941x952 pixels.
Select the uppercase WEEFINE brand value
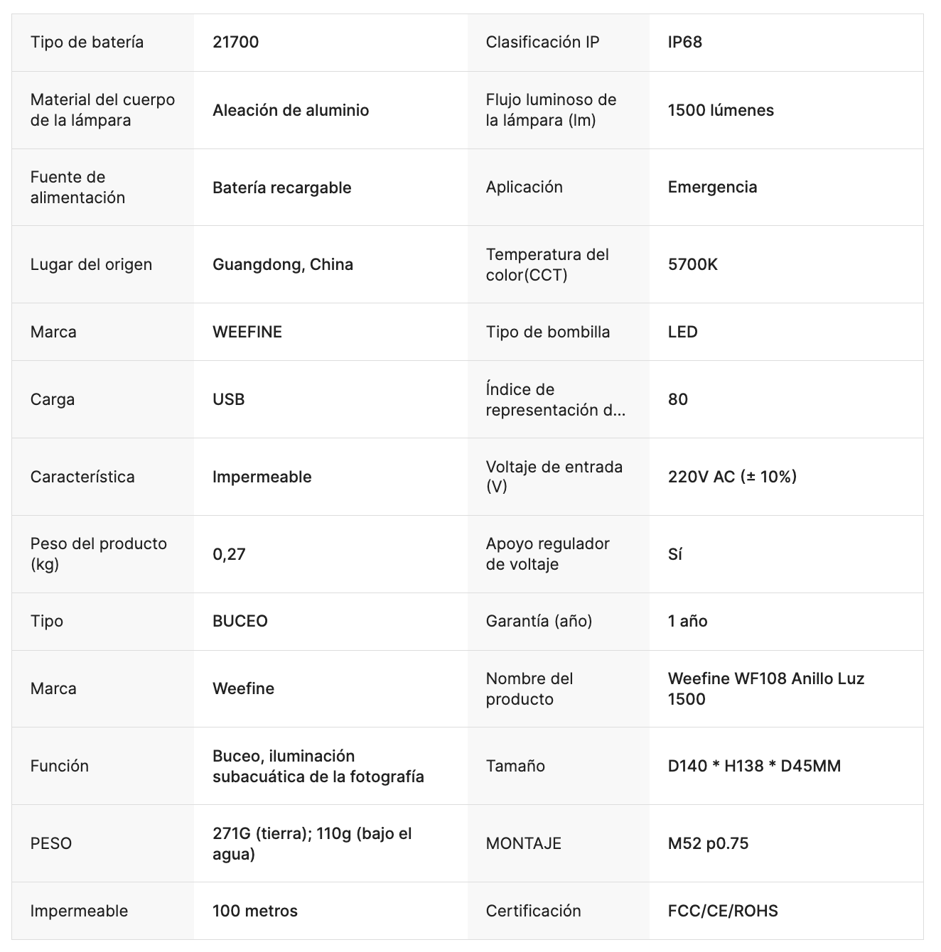point(247,332)
